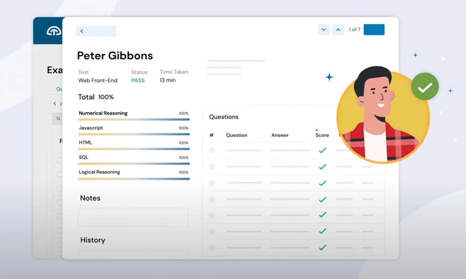Image resolution: width=466 pixels, height=279 pixels.
Task: Sort by the Question column header
Action: coord(236,135)
